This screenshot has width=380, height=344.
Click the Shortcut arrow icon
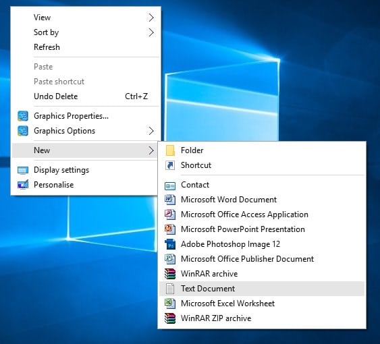click(170, 165)
